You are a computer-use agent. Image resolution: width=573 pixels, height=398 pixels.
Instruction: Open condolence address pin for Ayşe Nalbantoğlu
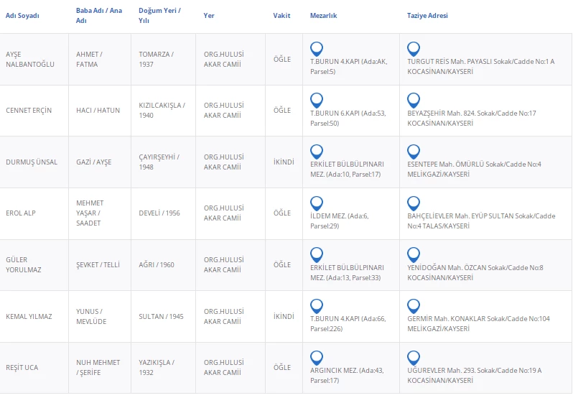[414, 49]
